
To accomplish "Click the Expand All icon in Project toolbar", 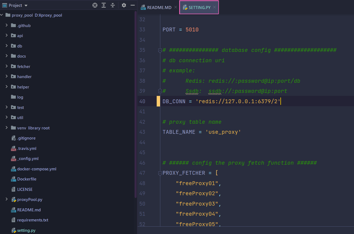I will [104, 5].
